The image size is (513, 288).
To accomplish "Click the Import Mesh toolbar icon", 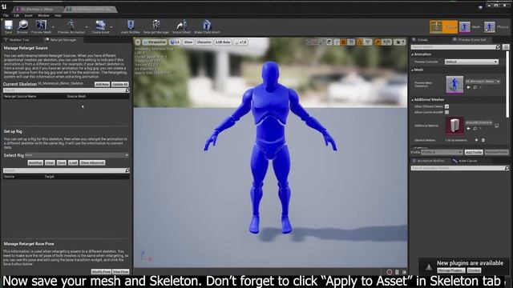I will coord(181,26).
